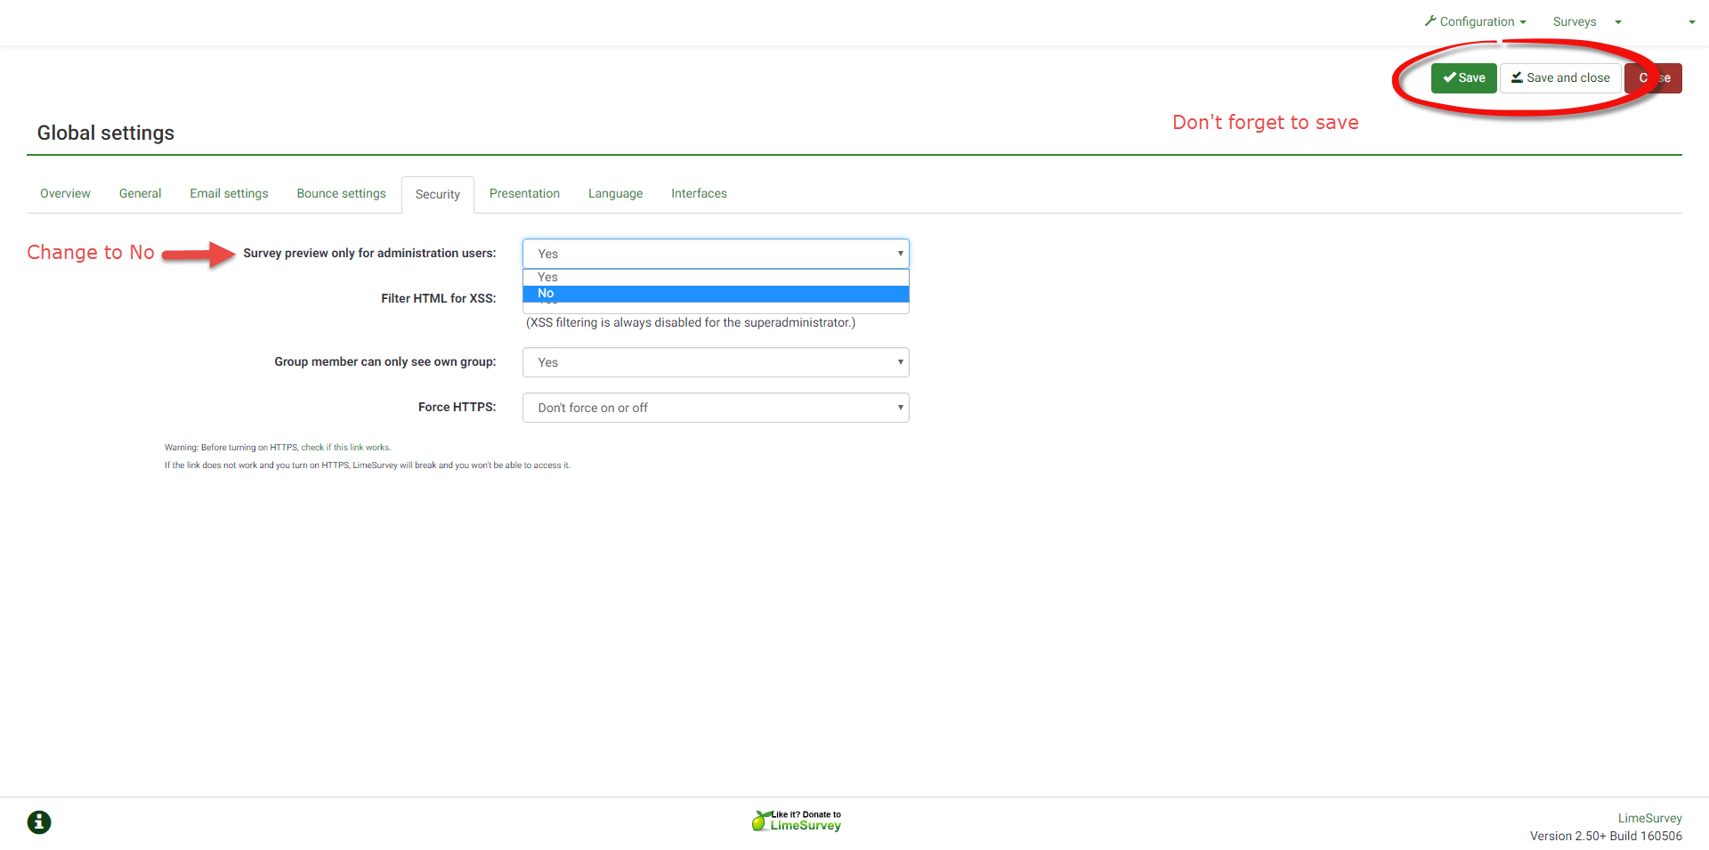Select No in the survey preview dropdown

[716, 294]
